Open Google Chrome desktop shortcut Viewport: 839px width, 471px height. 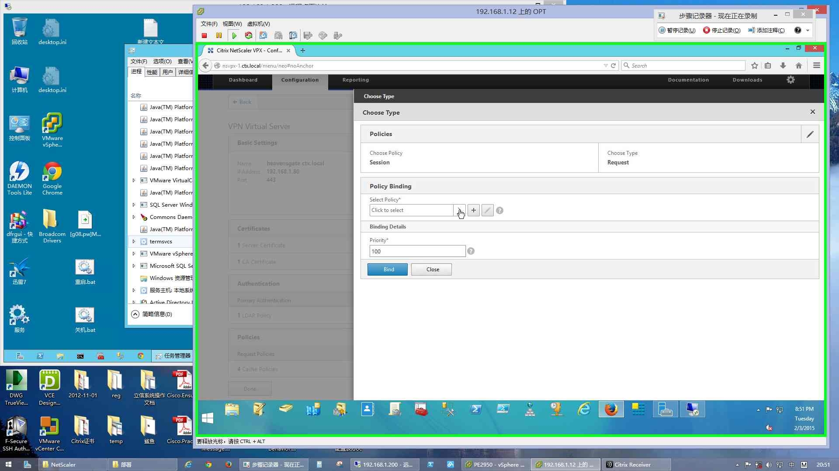[x=52, y=179]
